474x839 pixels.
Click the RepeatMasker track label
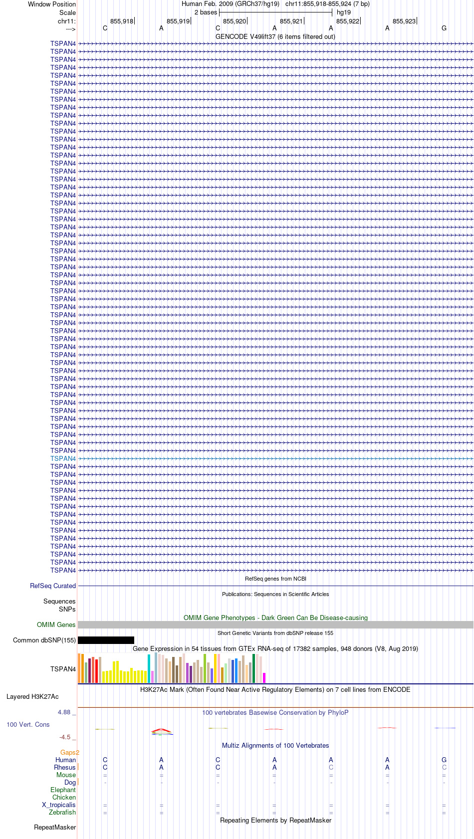(x=55, y=827)
